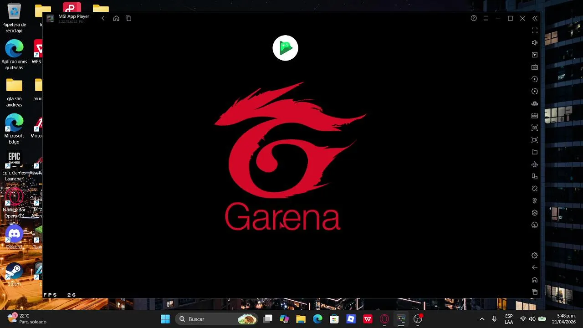Click the back arrow at the bottom of the side toolbar
Screen dimensions: 583x328
535,267
